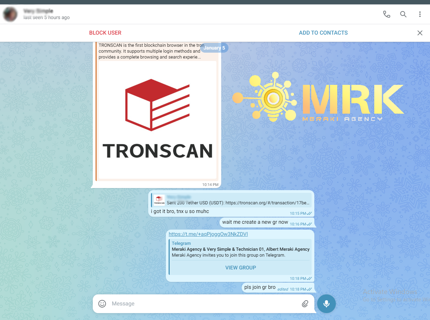Click the January 5 date badge

click(214, 48)
